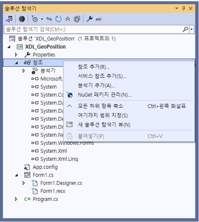Click the solution and folder view switch icon

point(9,19)
